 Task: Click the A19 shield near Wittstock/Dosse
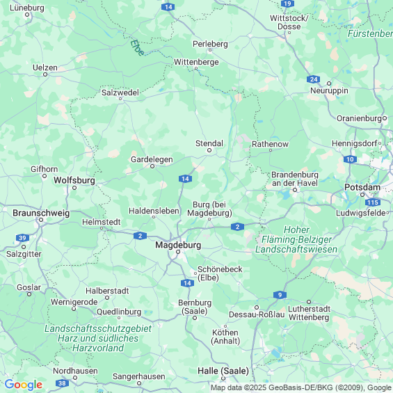point(287,3)
